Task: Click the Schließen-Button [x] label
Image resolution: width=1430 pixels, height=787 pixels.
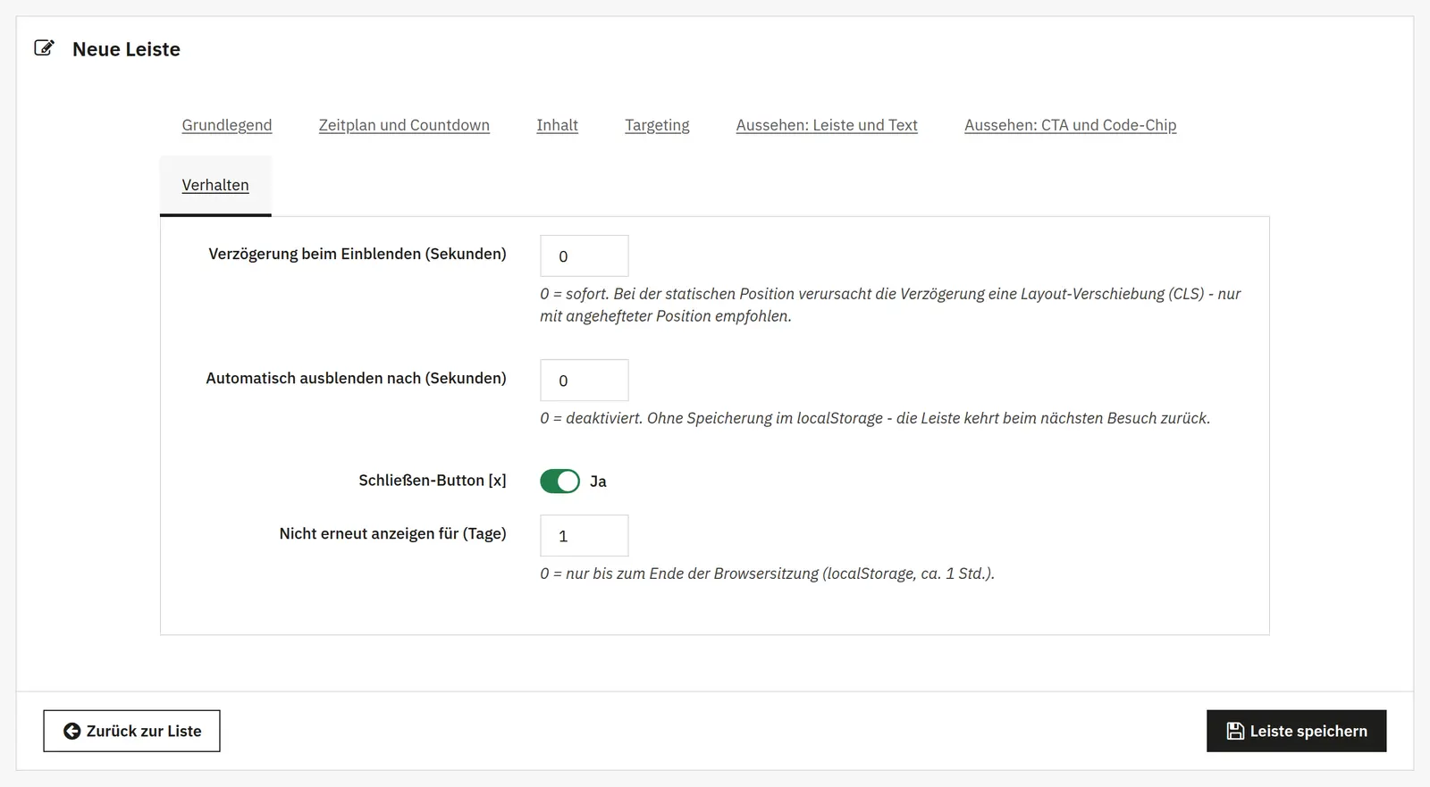Action: (x=433, y=481)
